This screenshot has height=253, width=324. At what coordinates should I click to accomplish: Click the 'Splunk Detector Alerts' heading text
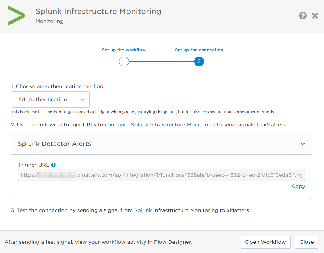coord(54,144)
